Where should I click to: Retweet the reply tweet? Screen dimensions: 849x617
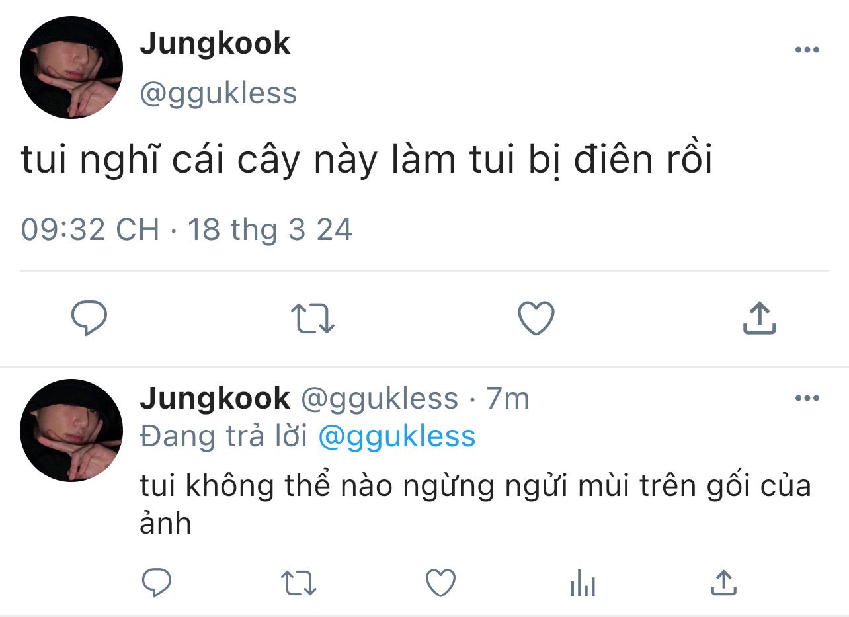click(299, 583)
